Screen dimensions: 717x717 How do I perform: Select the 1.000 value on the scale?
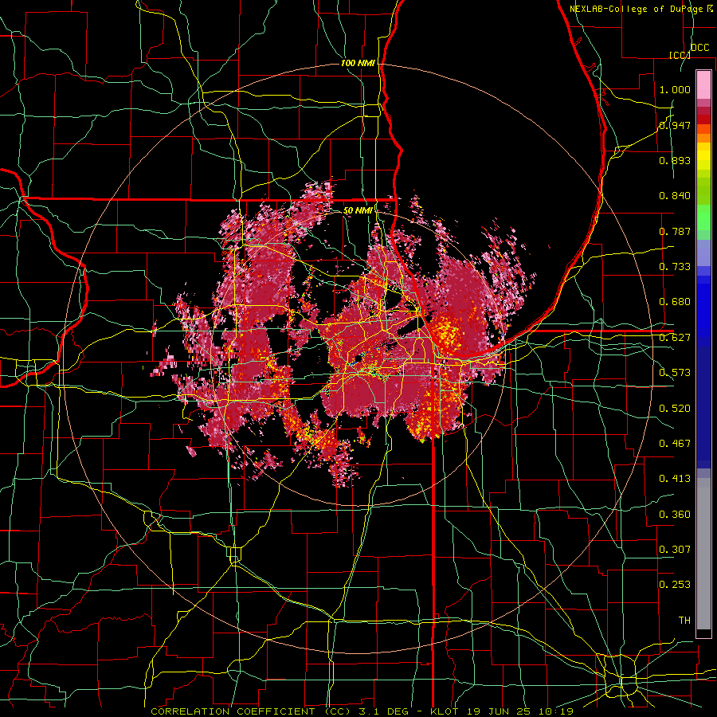675,89
